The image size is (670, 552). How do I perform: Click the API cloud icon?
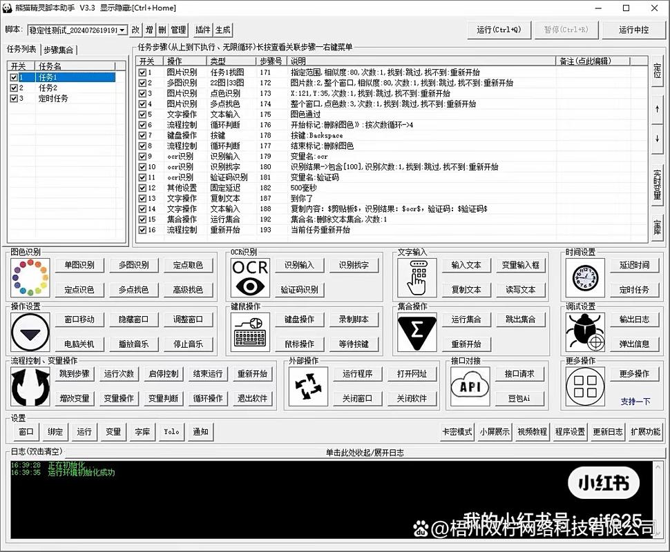tap(470, 386)
